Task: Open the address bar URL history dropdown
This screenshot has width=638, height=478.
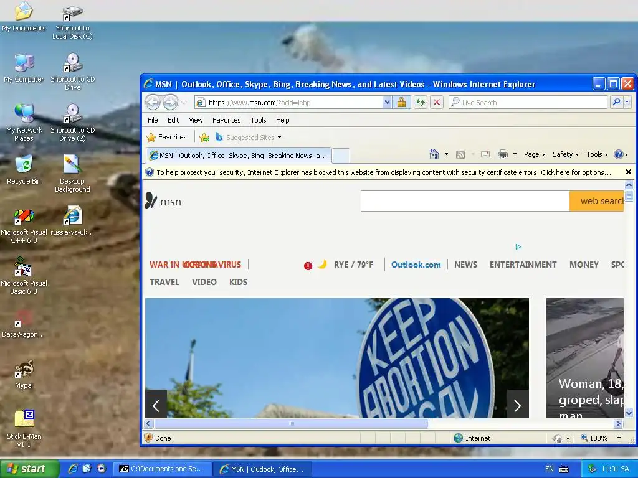Action: pos(387,103)
